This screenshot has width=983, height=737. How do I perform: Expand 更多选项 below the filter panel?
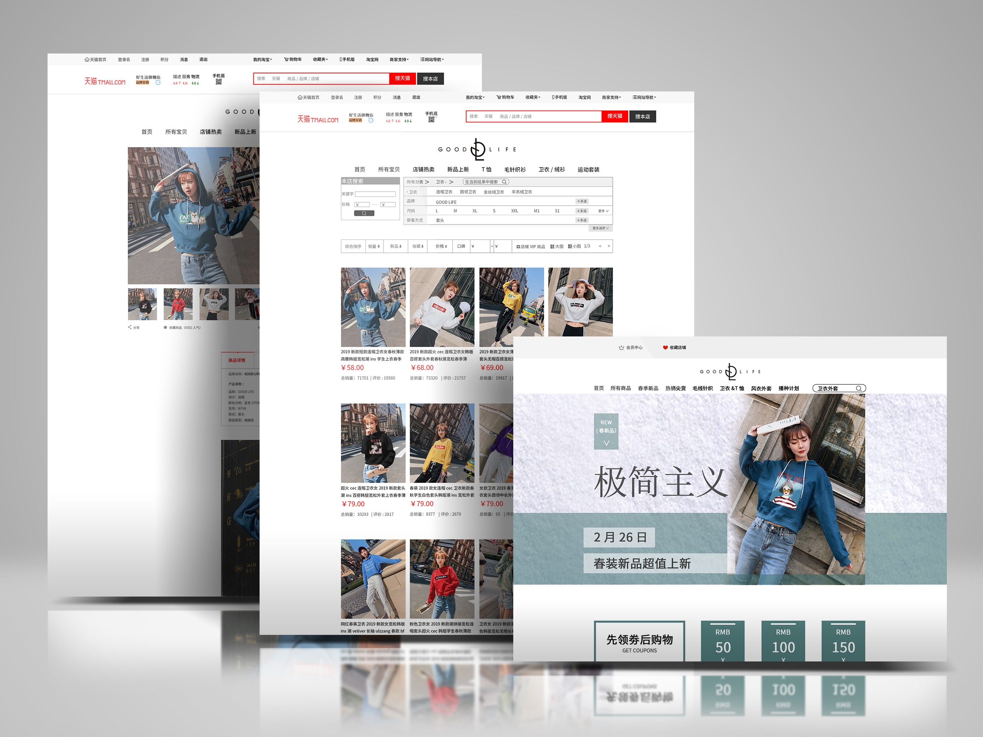coord(600,228)
